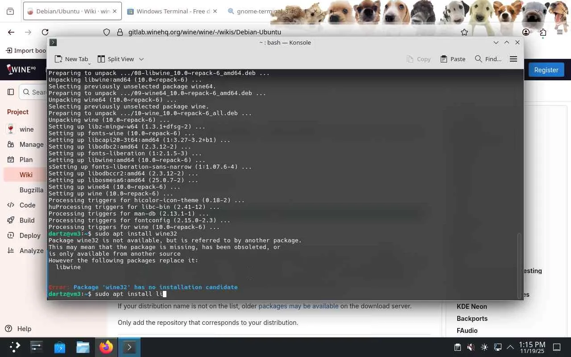571x357 pixels.
Task: Click the Konsole taskbar icon
Action: [129, 347]
